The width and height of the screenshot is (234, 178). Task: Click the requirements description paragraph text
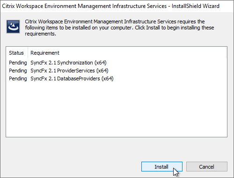pyautogui.click(x=119, y=28)
